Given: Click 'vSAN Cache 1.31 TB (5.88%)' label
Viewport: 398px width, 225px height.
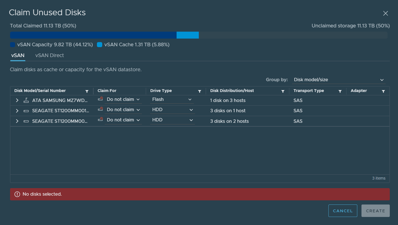Looking at the screenshot, I should [x=137, y=45].
